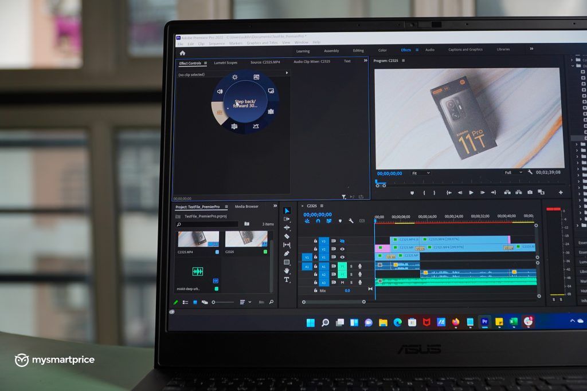The width and height of the screenshot is (587, 391).
Task: Select the C2325.MP4 clip thumbnail in Project
Action: point(198,239)
